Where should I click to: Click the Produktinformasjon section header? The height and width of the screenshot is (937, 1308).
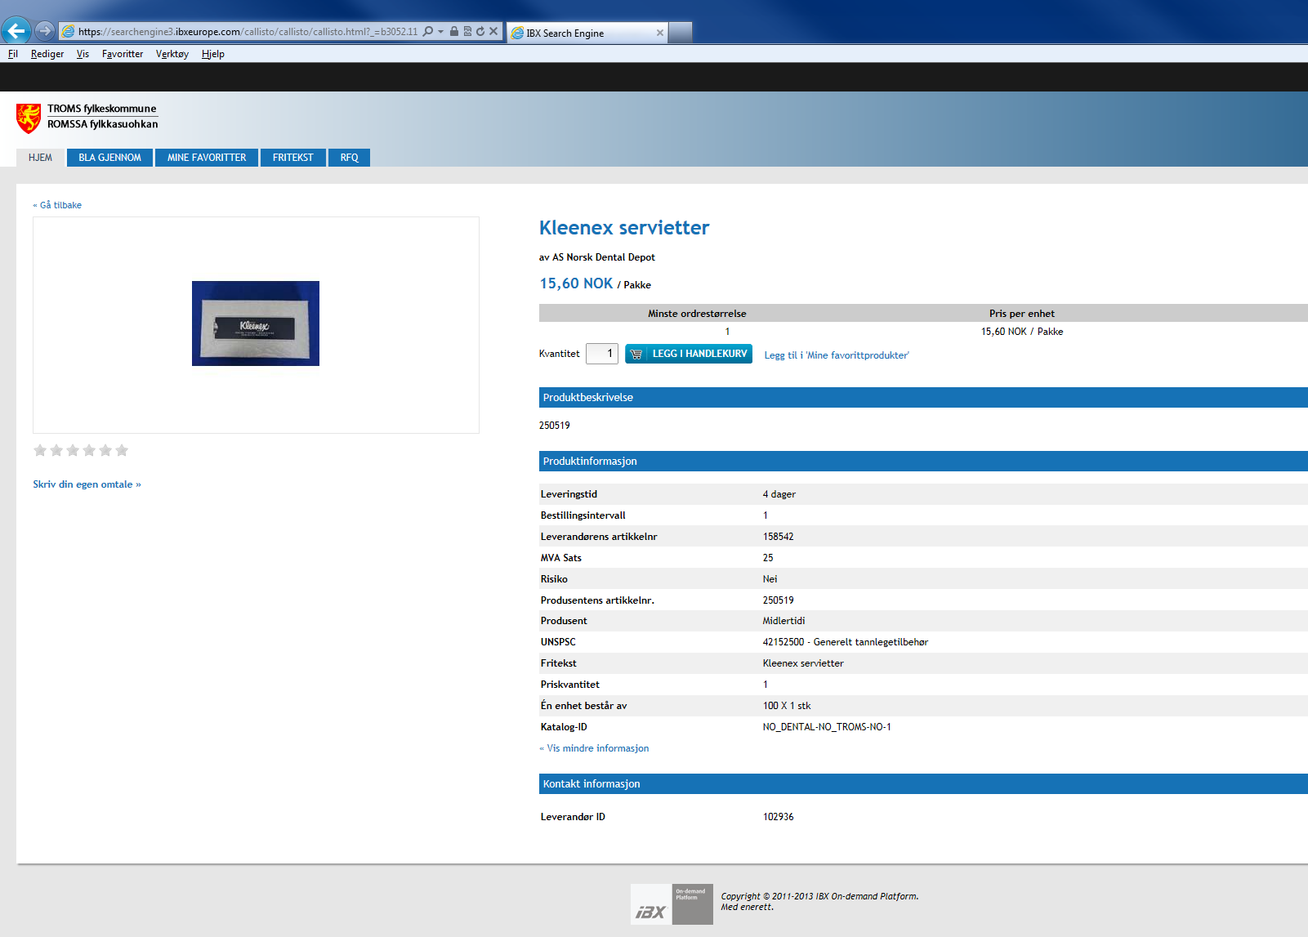[x=923, y=462]
